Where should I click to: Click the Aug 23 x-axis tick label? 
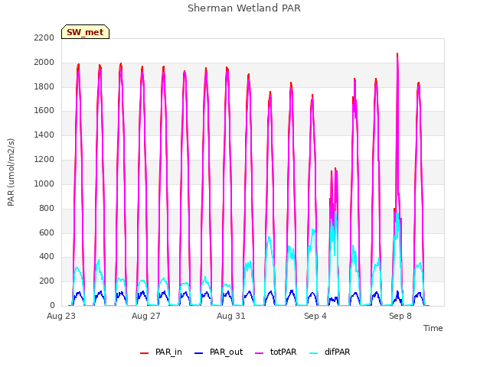tap(61, 316)
